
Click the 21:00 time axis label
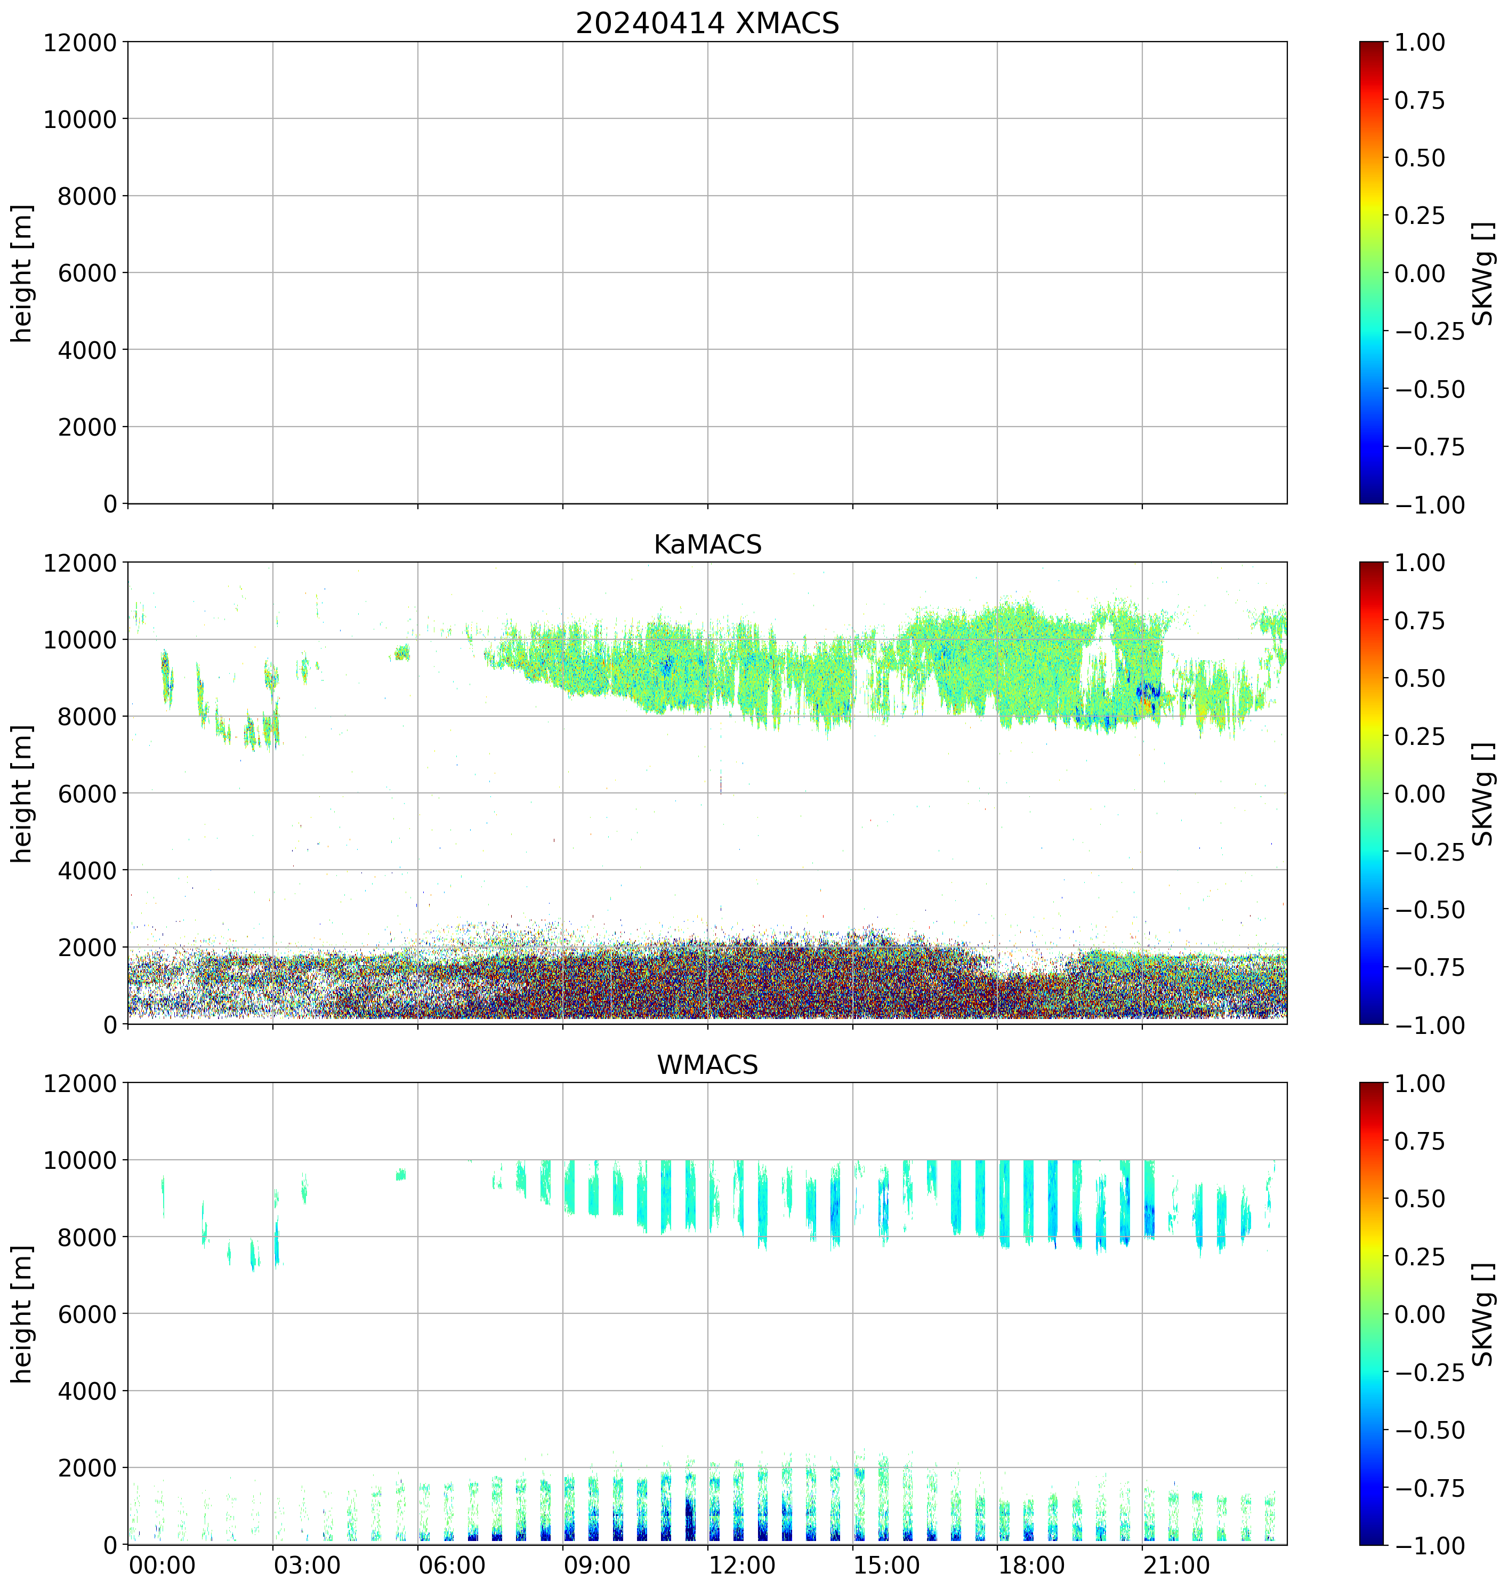pyautogui.click(x=1177, y=1566)
